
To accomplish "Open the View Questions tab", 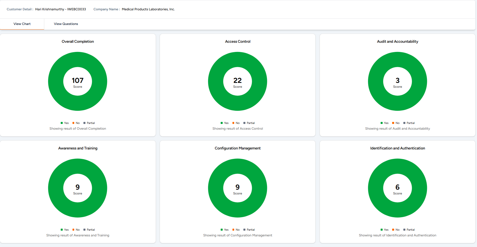I will click(66, 24).
